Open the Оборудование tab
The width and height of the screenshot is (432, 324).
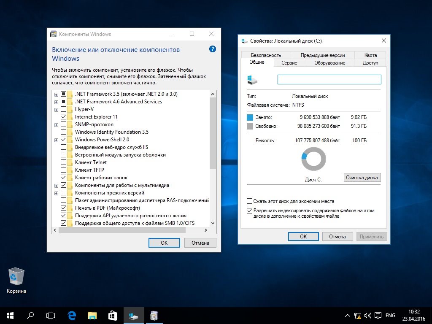point(330,63)
